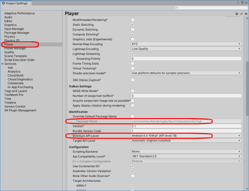This screenshot has width=249, height=191.
Task: Select Physics settings category
Action: (10, 36)
